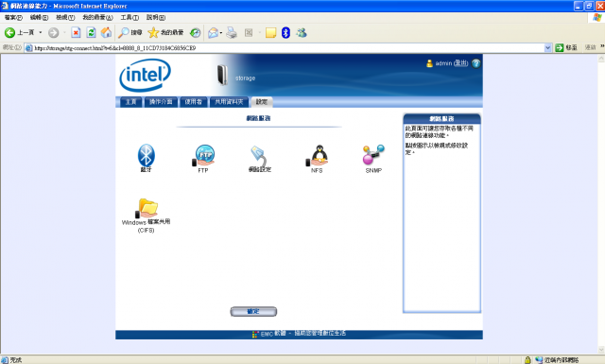Viewport: 605px width, 364px height.
Task: Click the security lock icon in status bar
Action: (x=527, y=360)
